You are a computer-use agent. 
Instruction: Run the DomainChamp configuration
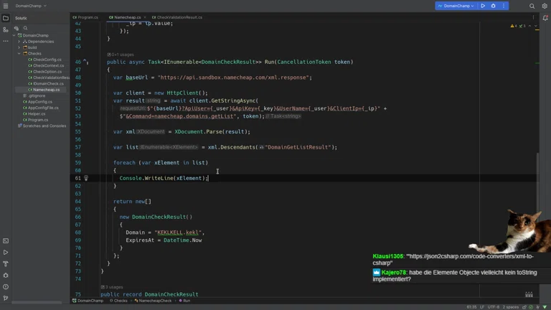[483, 6]
